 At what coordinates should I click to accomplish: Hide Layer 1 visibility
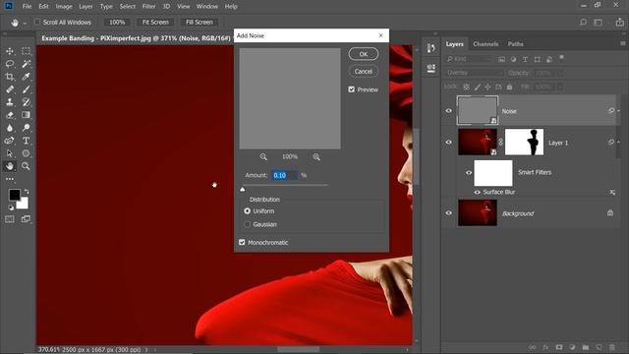click(449, 142)
